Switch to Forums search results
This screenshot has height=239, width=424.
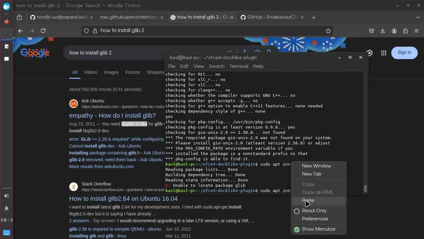click(x=132, y=73)
